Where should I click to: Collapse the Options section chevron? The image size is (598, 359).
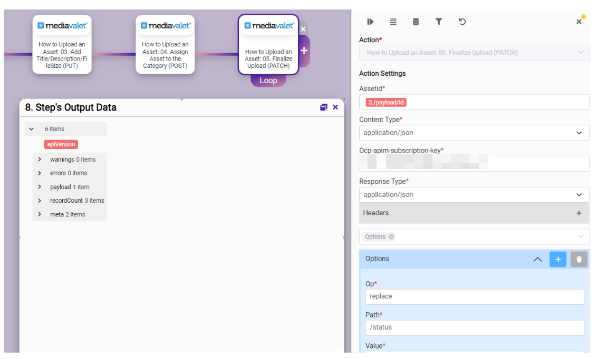(537, 259)
